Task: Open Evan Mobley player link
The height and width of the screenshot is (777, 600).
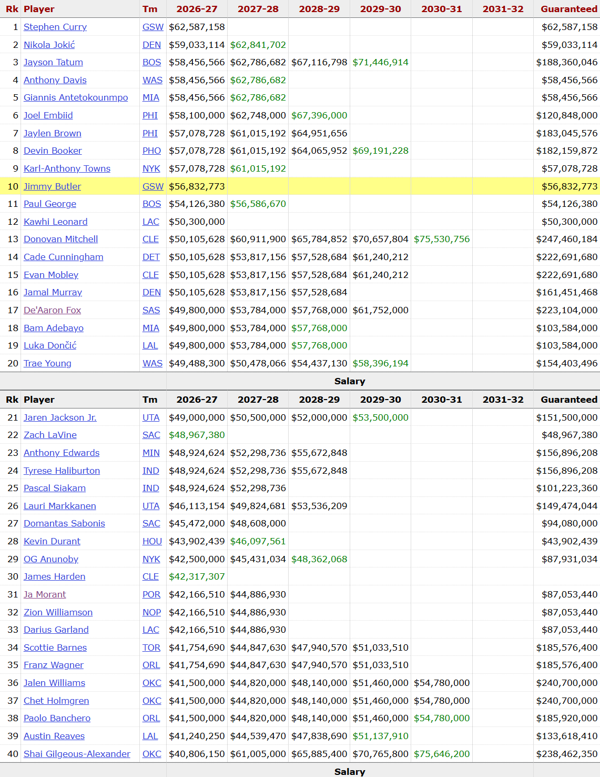Action: 51,275
